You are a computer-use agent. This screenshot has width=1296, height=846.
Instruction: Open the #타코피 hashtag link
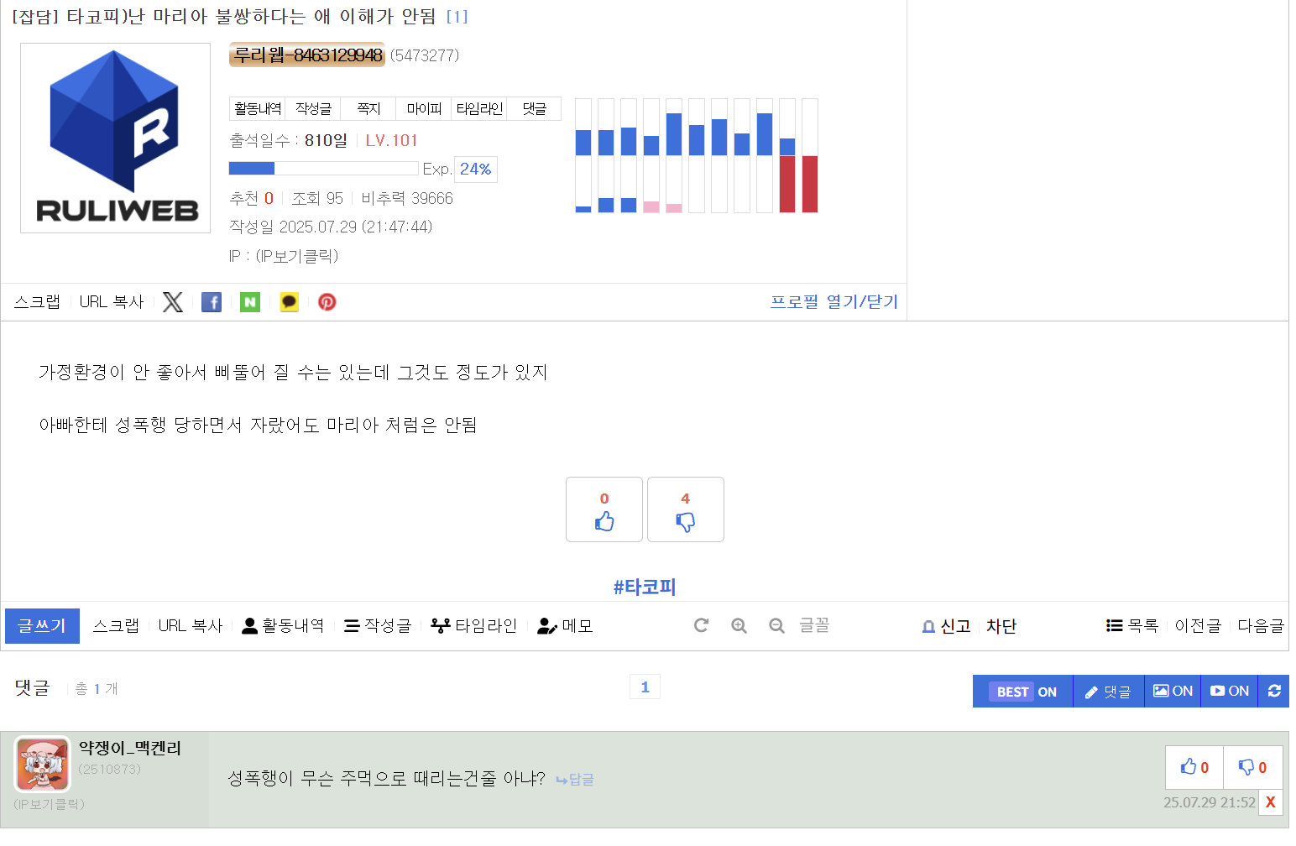(x=644, y=587)
